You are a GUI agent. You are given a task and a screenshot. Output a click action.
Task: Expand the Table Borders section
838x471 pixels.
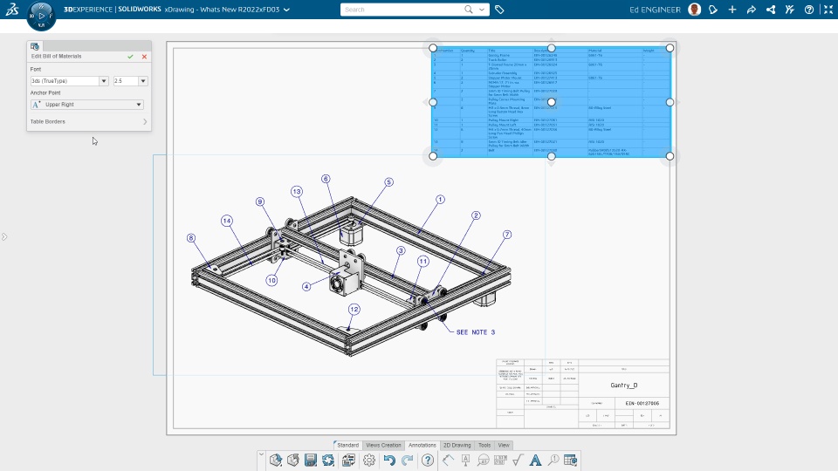tap(89, 122)
